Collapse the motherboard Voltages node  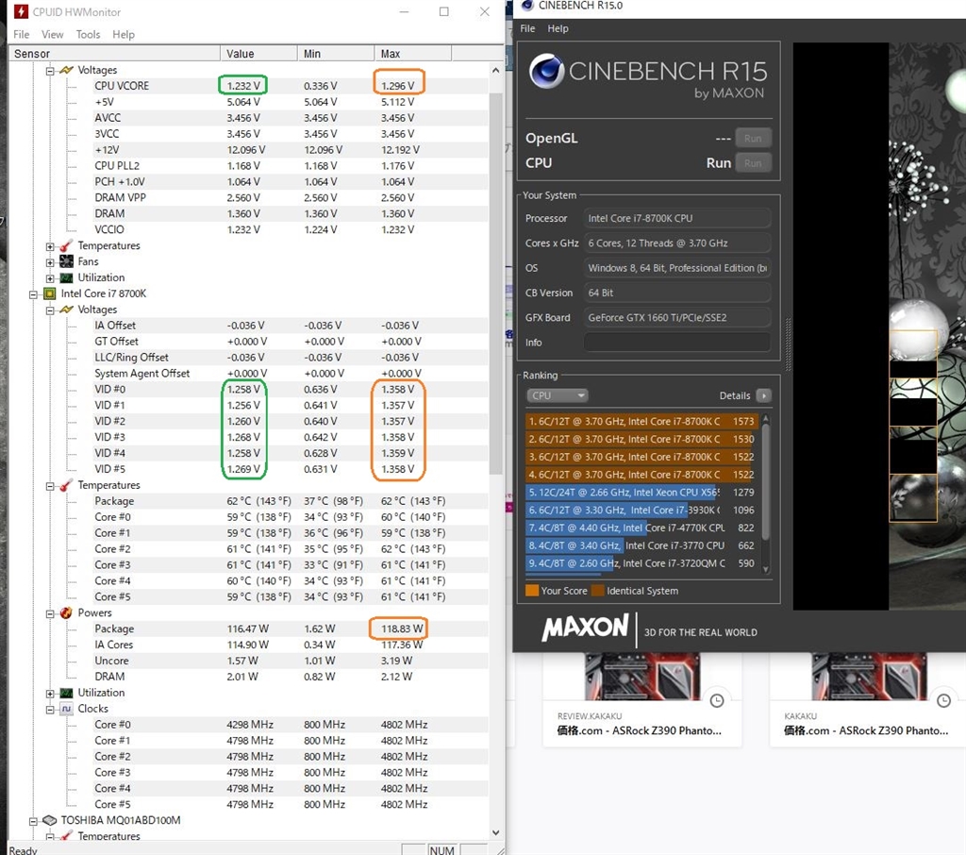[x=50, y=70]
